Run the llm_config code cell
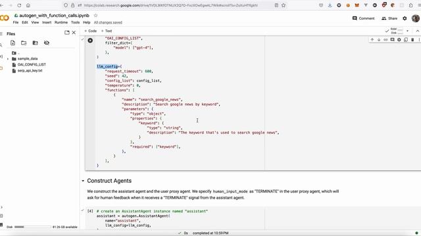 (x=90, y=41)
